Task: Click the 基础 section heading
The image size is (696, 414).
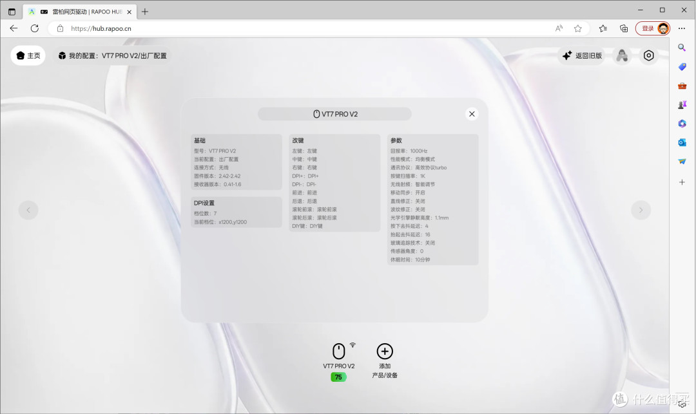Action: [200, 140]
